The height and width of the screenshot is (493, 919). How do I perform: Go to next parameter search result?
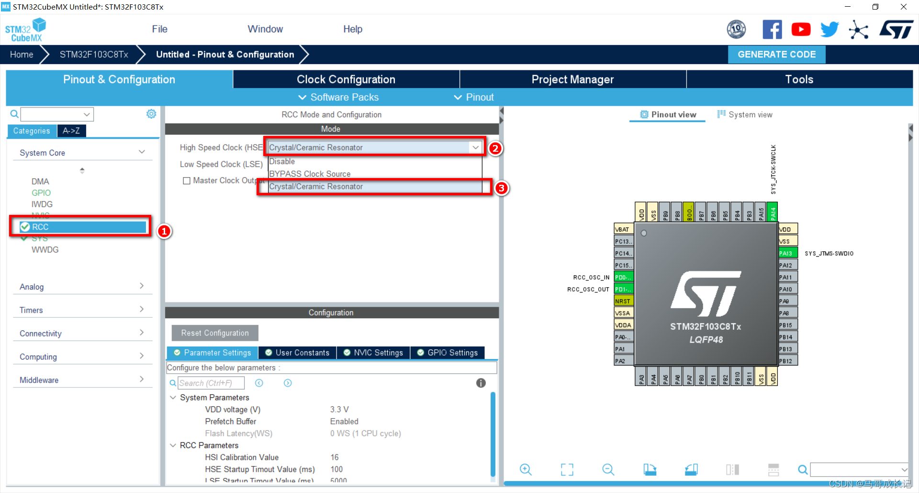(x=288, y=383)
